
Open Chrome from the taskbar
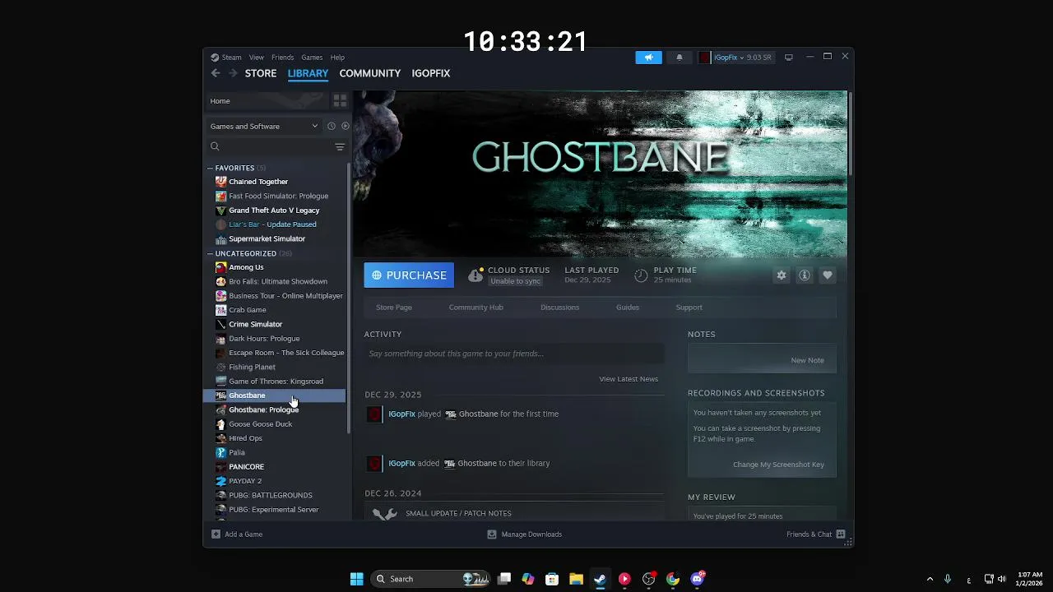click(673, 579)
